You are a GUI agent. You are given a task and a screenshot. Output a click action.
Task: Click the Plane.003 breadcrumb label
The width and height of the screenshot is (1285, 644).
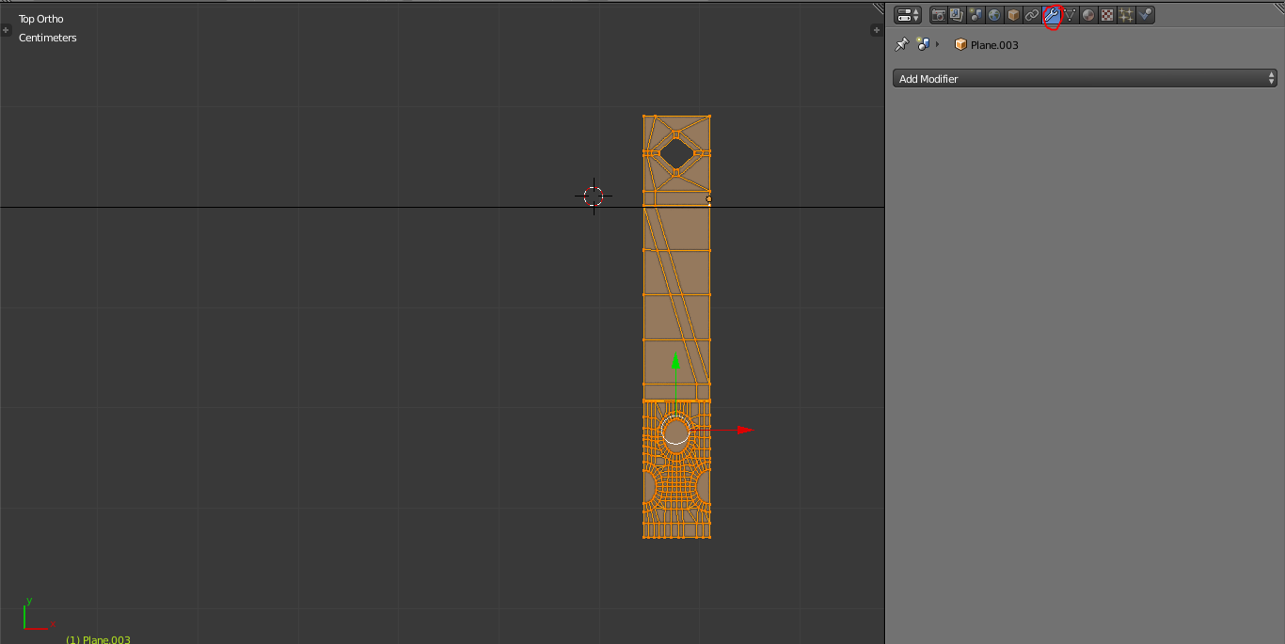(992, 44)
